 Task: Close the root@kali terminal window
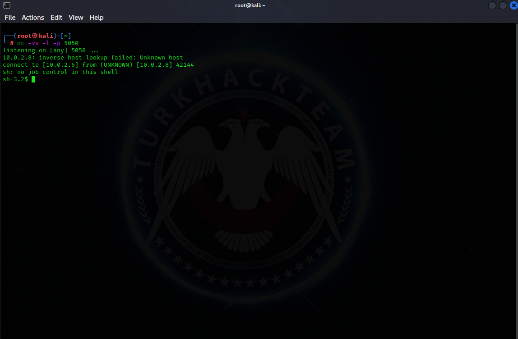tap(513, 5)
